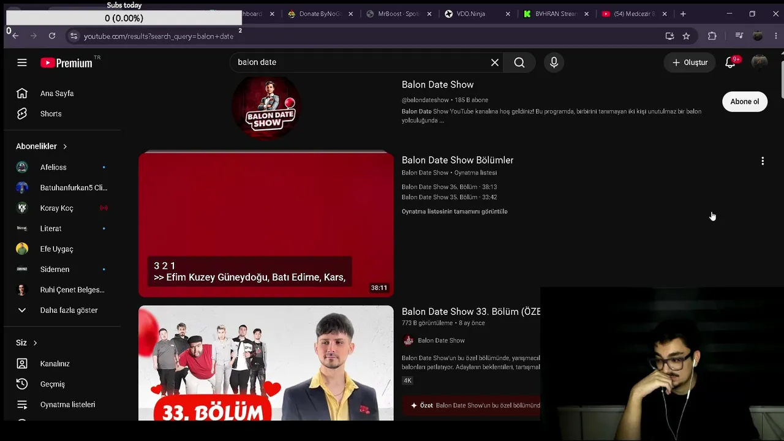
Task: Open the Koray Koç channel avatar
Action: point(22,208)
